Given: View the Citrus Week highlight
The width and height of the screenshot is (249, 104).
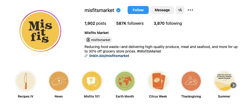Looking at the screenshot, I should [158, 81].
